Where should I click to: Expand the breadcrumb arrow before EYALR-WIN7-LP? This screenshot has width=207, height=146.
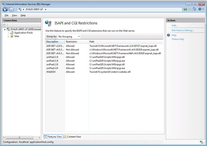(23, 9)
